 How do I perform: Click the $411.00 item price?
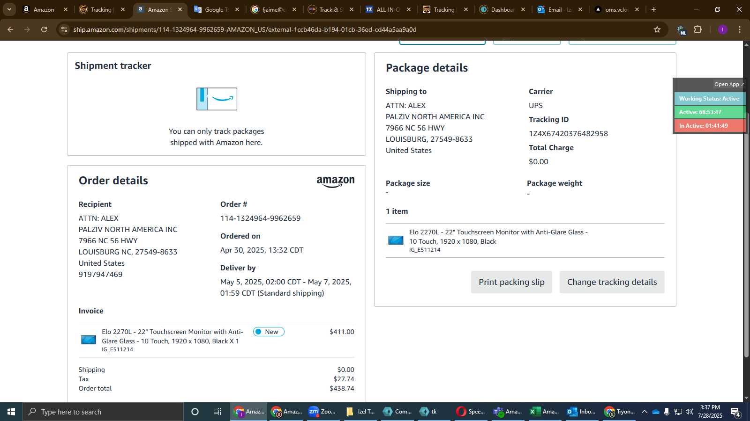click(x=342, y=332)
